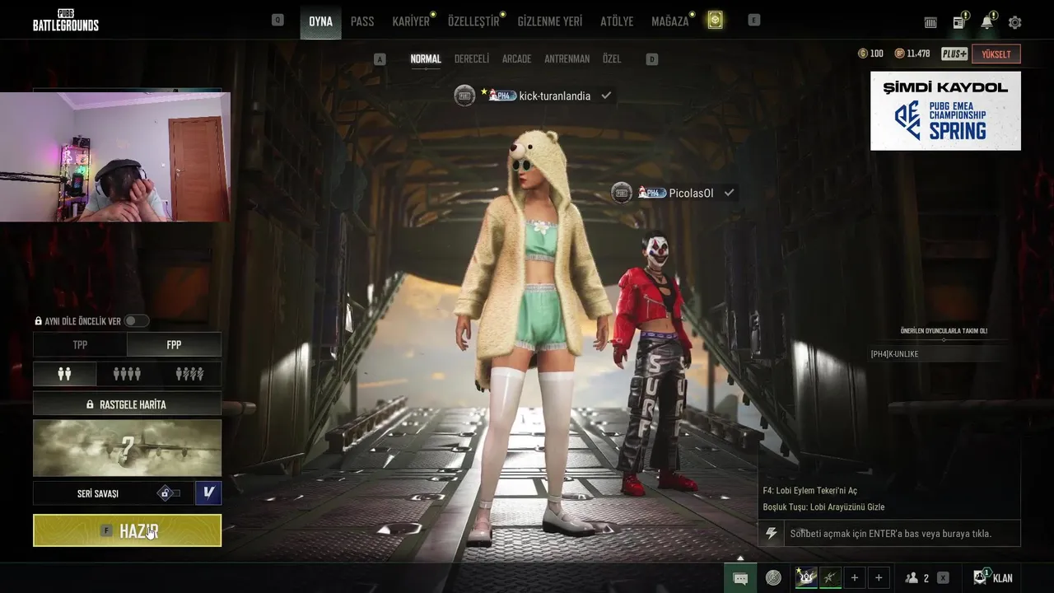Image resolution: width=1054 pixels, height=593 pixels.
Task: Click the random map plane thumbnail
Action: 127,448
